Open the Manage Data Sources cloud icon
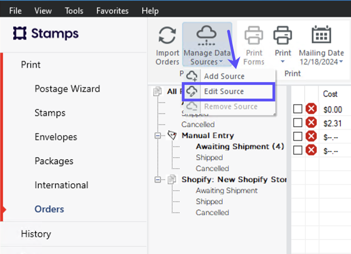 coord(206,35)
